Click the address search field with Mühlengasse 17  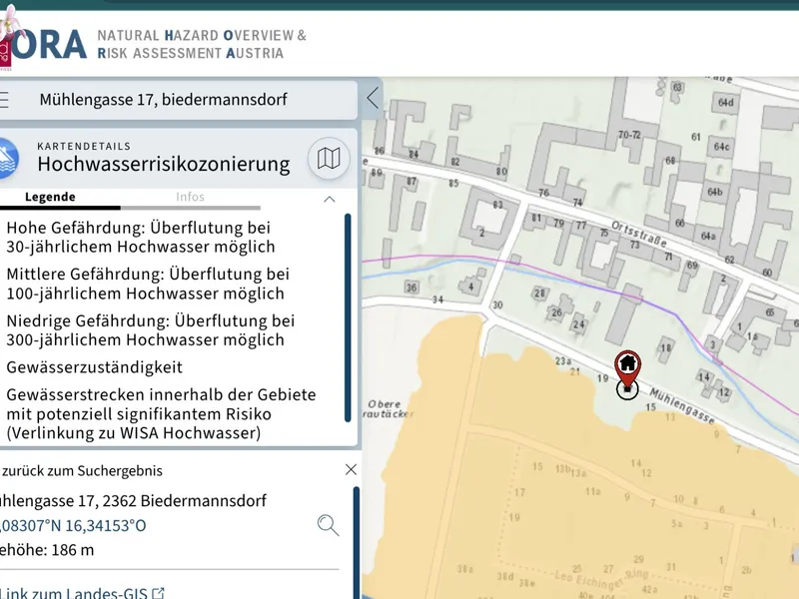point(180,100)
